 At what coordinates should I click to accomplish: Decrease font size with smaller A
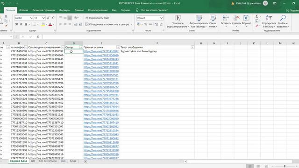click(53, 18)
